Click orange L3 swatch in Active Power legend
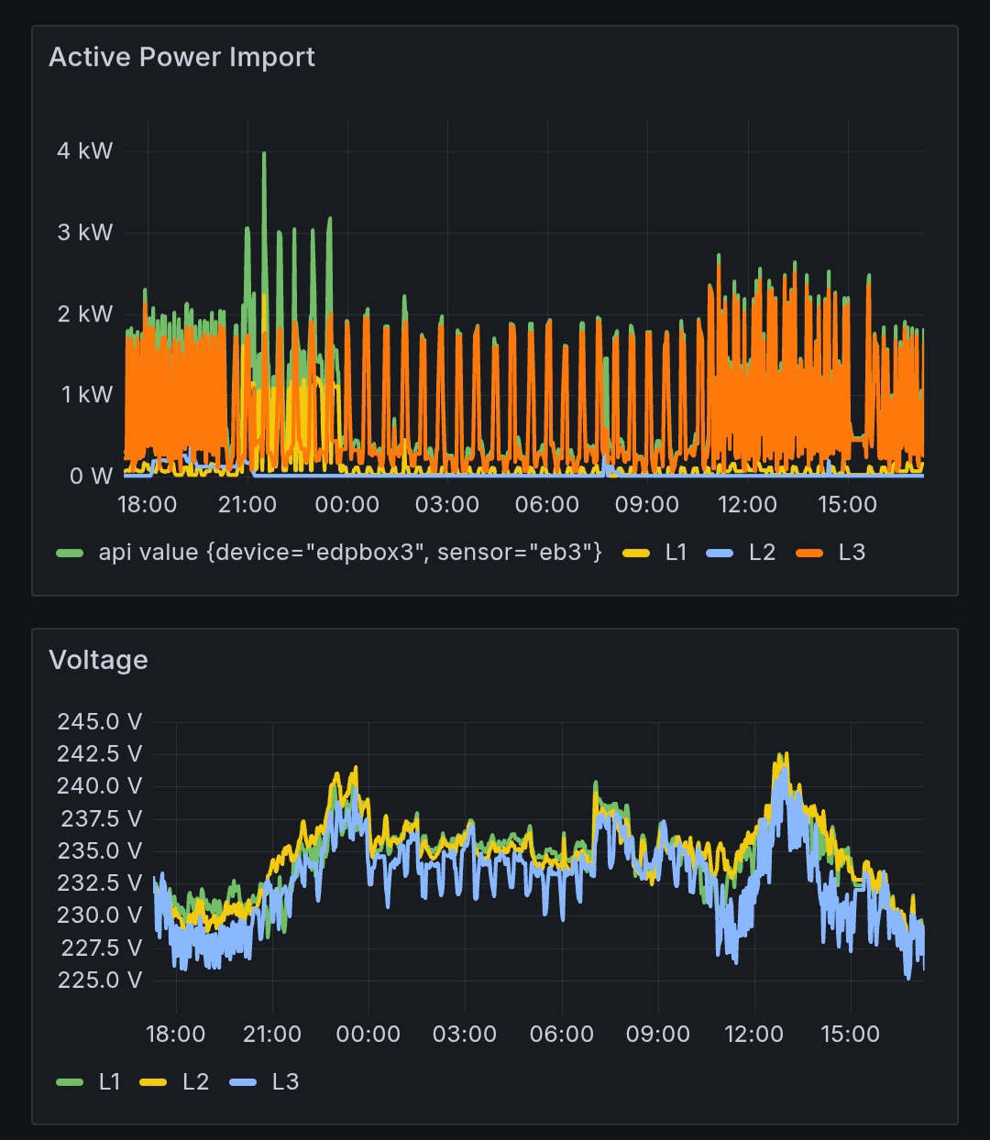Screen dimensions: 990x1140 (810, 554)
